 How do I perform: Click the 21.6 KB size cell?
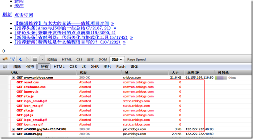[x=175, y=78]
